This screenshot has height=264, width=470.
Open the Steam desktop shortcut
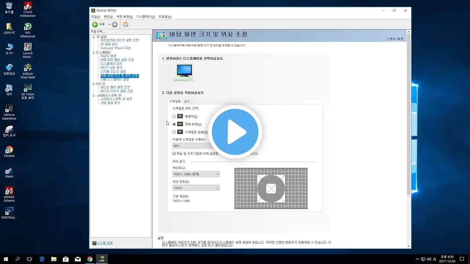[x=9, y=172]
